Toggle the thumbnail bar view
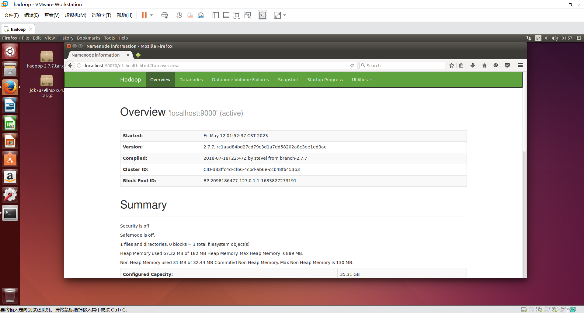The width and height of the screenshot is (584, 313). (x=226, y=15)
